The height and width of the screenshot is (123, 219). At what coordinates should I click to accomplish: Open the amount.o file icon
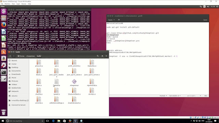click(x=39, y=62)
